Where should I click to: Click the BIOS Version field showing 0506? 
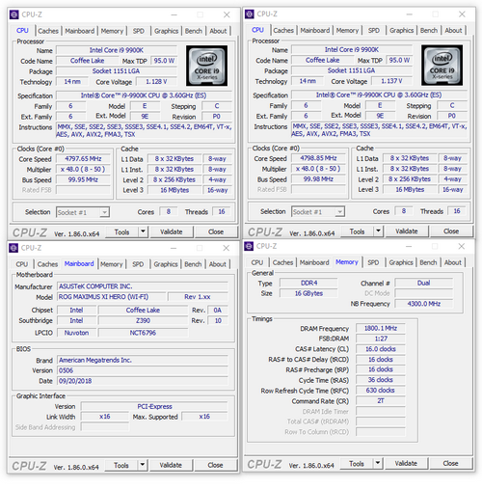pyautogui.click(x=143, y=370)
